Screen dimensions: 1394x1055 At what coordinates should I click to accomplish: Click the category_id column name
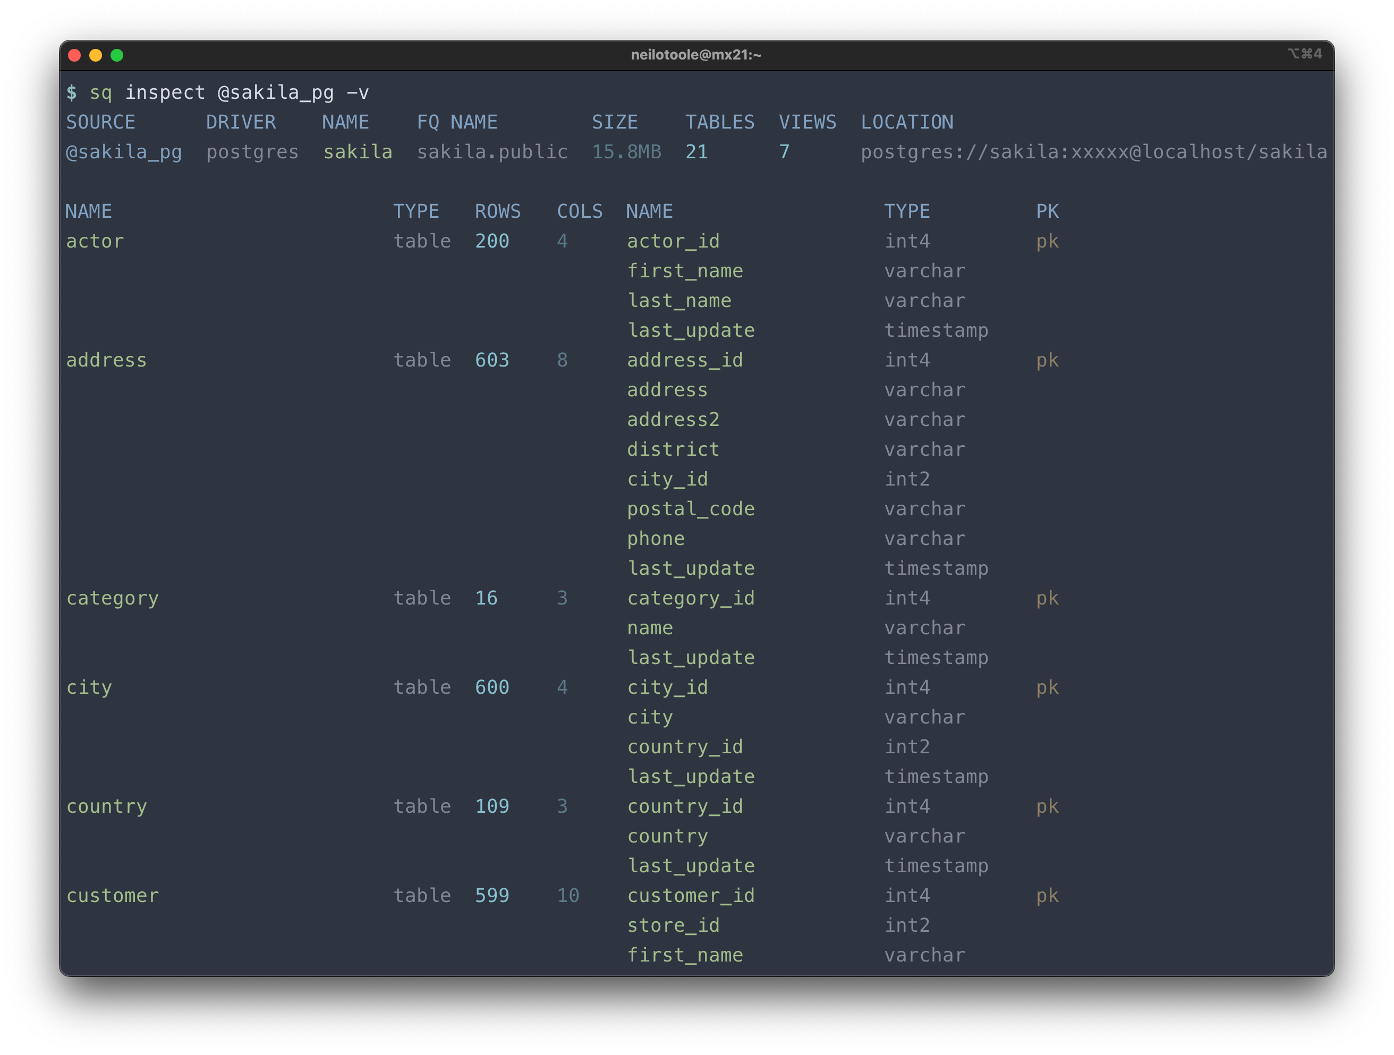[x=691, y=599]
